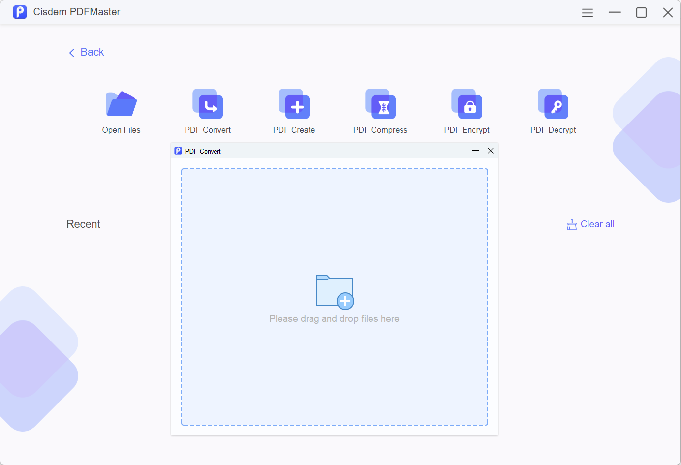
Task: Minimize the Cisdem PDFMaster main window
Action: (x=615, y=12)
